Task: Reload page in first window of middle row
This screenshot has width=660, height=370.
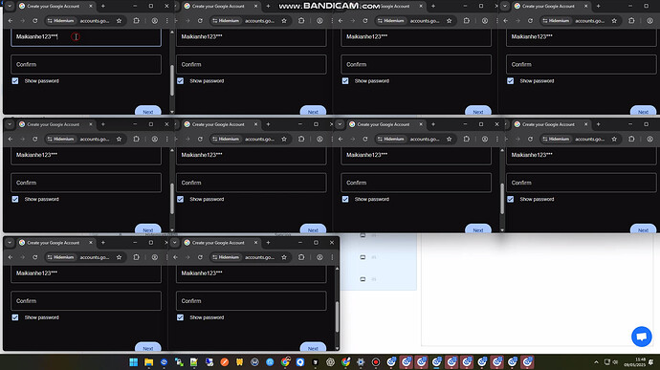Action: [x=35, y=139]
